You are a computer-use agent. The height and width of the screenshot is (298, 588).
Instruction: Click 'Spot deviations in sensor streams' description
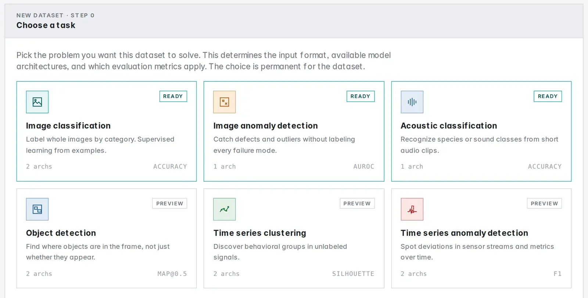(477, 252)
